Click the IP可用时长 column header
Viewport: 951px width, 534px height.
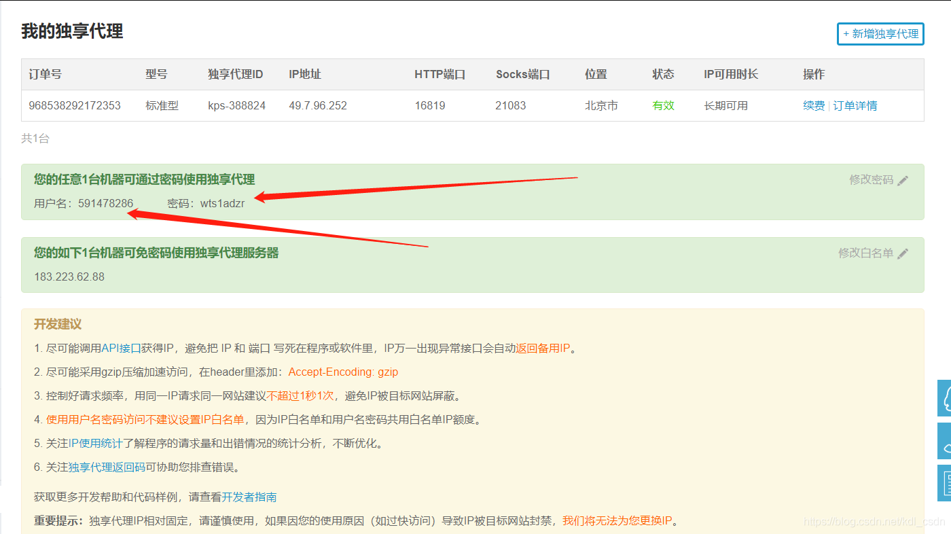point(731,75)
